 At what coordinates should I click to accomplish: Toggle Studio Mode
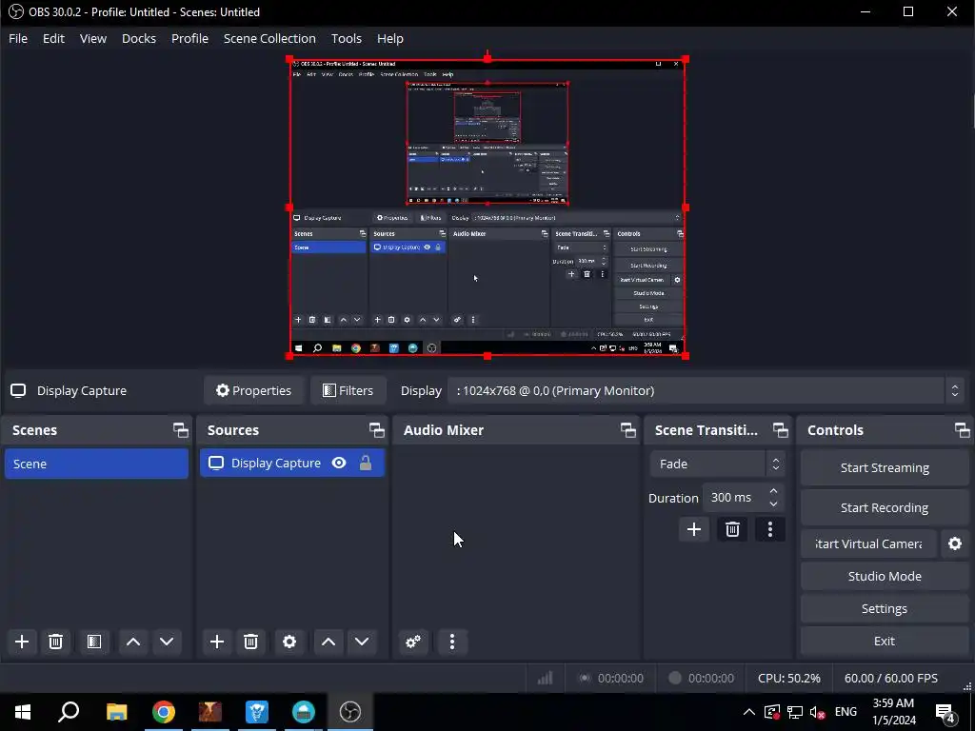[x=885, y=576]
